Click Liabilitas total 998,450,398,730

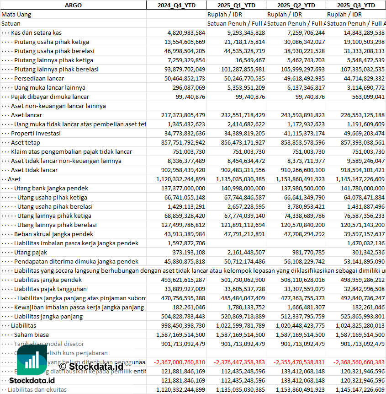(183, 326)
